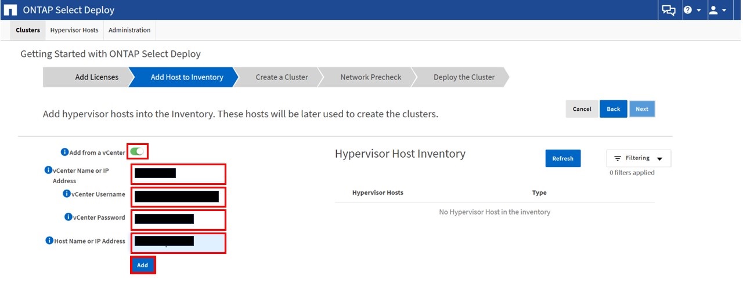Open the Administration tab
This screenshot has width=743, height=287.
point(129,30)
